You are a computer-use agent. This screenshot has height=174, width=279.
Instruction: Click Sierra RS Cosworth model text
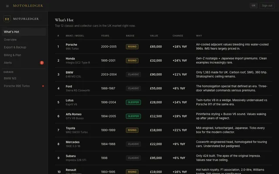(x=78, y=90)
